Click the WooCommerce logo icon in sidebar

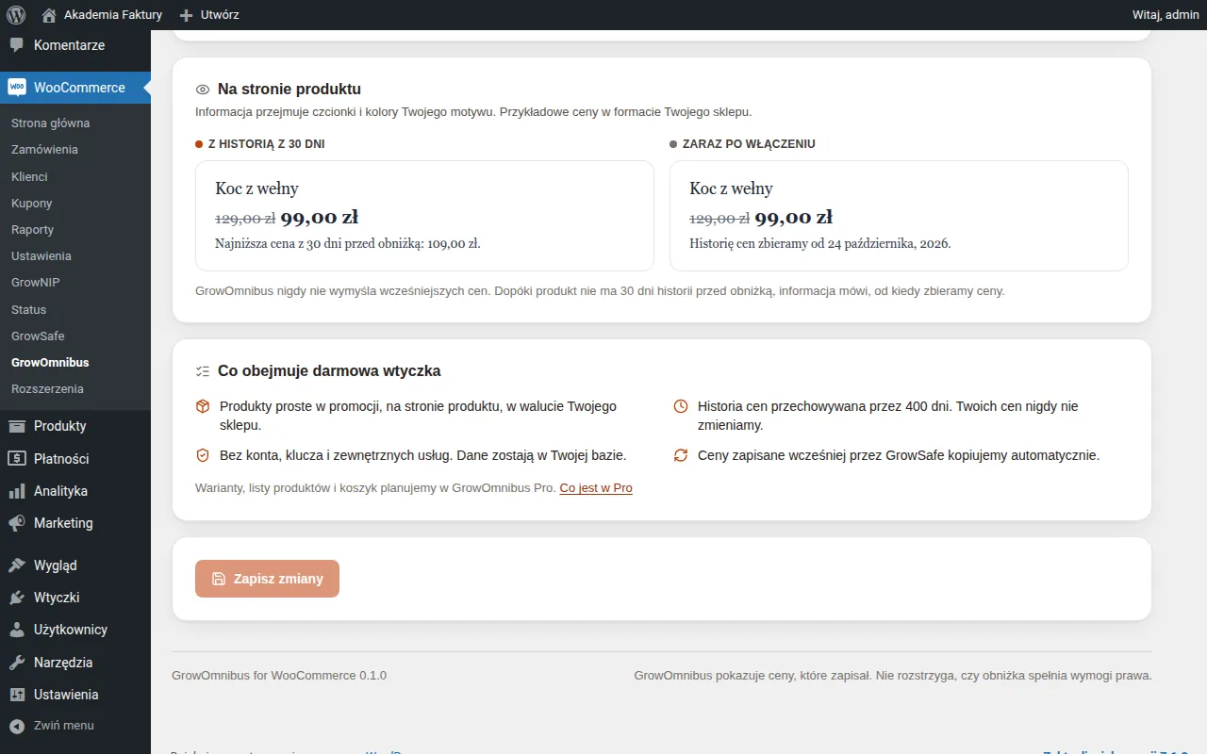tap(17, 87)
